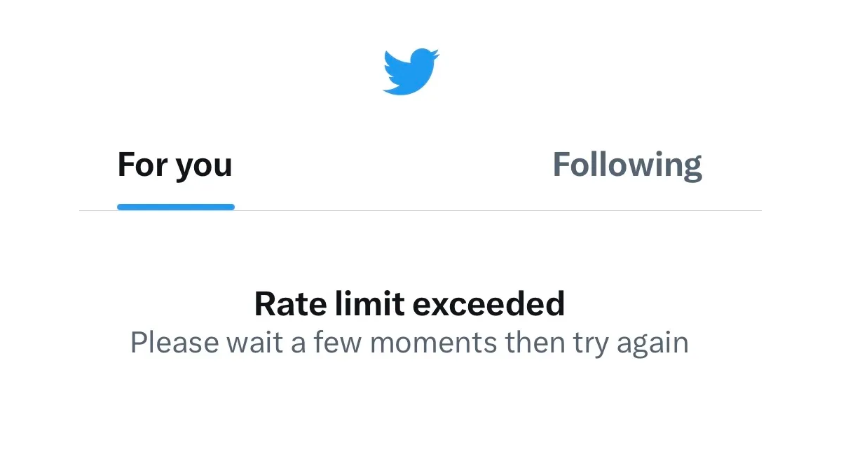Tap For you to view recommendations
Screen dimensions: 841x473
[x=175, y=164]
